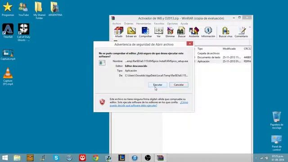Open the Archivo menu in WinRAR
This screenshot has height=162, width=288.
pos(117,23)
